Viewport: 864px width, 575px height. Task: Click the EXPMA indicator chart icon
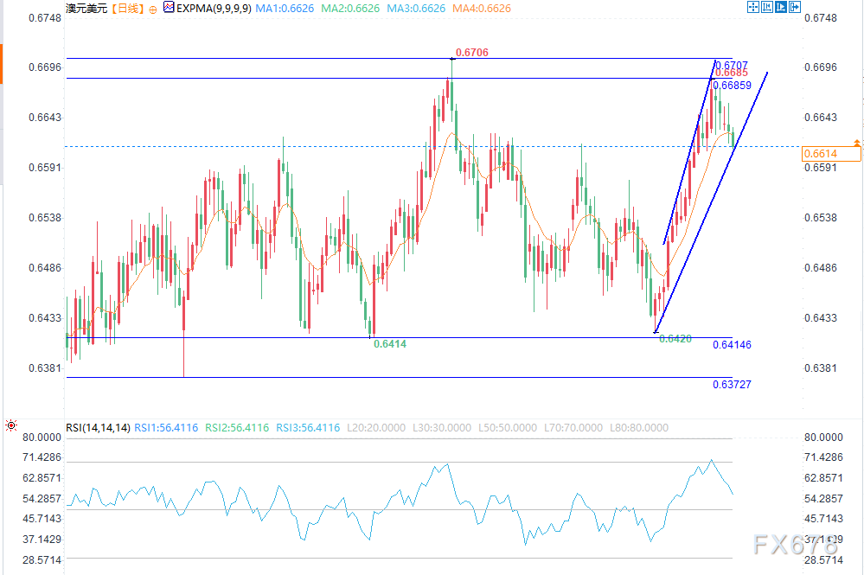pyautogui.click(x=168, y=8)
